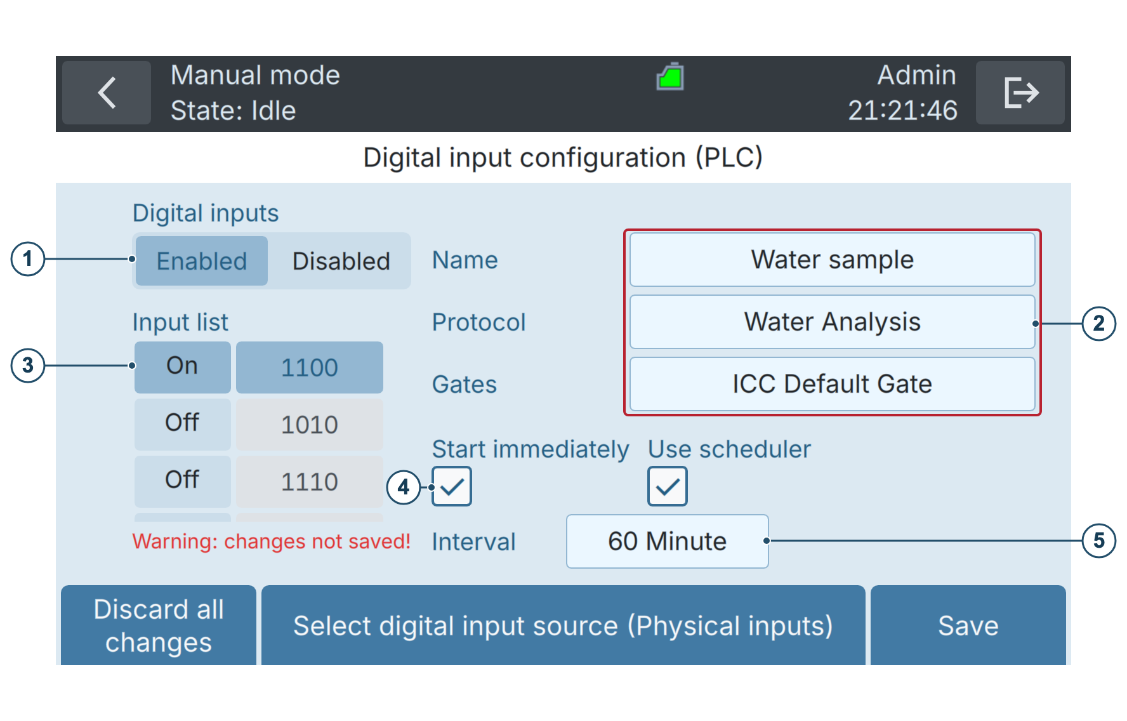
Task: Select input 1100 in the list
Action: click(310, 367)
